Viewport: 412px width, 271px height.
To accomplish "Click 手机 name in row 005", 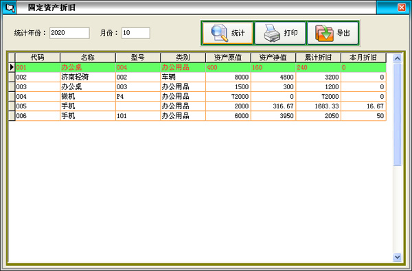I will 88,106.
